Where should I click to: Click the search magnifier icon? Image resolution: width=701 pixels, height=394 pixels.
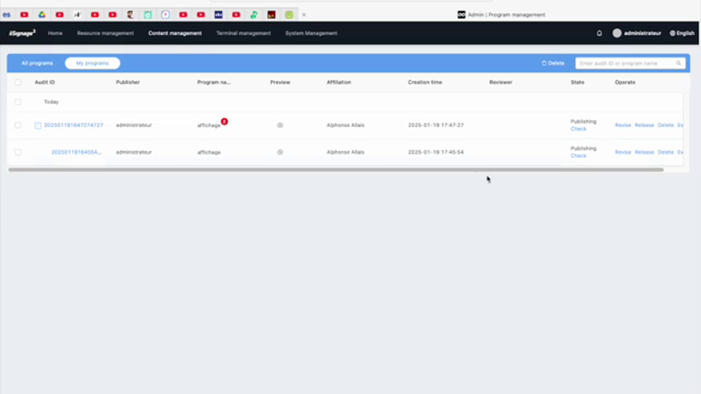tap(678, 63)
